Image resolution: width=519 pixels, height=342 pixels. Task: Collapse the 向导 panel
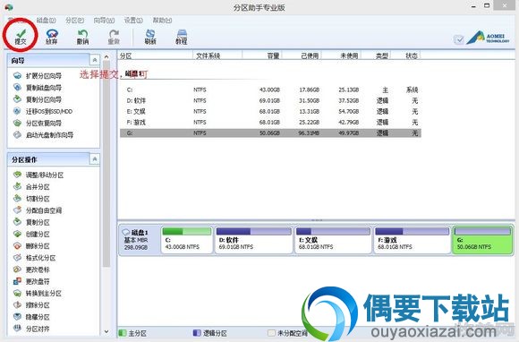click(x=95, y=60)
